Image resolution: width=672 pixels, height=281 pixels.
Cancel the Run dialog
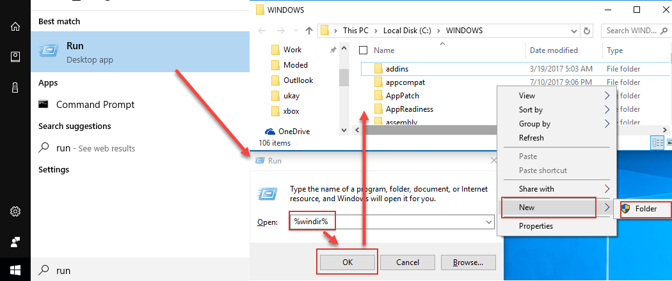pos(408,262)
